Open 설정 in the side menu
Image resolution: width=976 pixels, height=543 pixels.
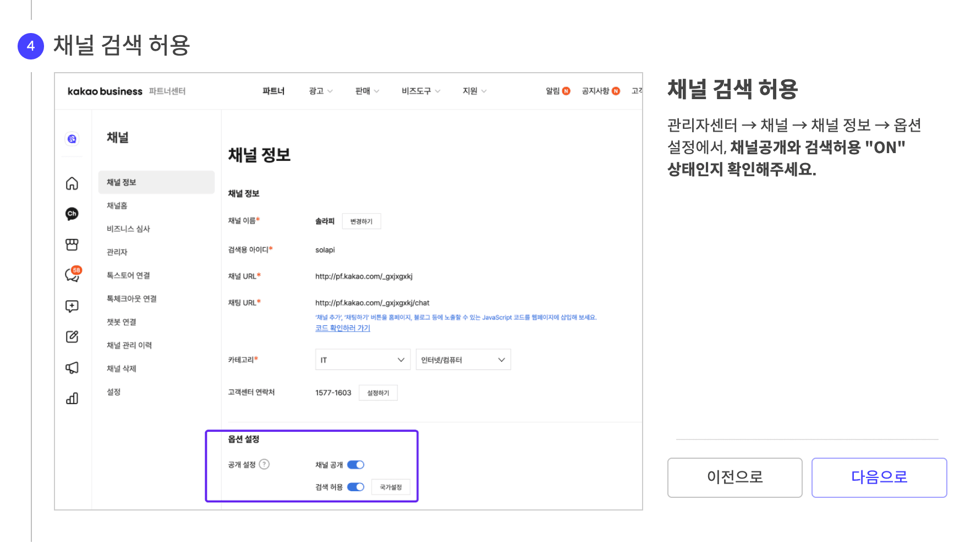(x=114, y=392)
